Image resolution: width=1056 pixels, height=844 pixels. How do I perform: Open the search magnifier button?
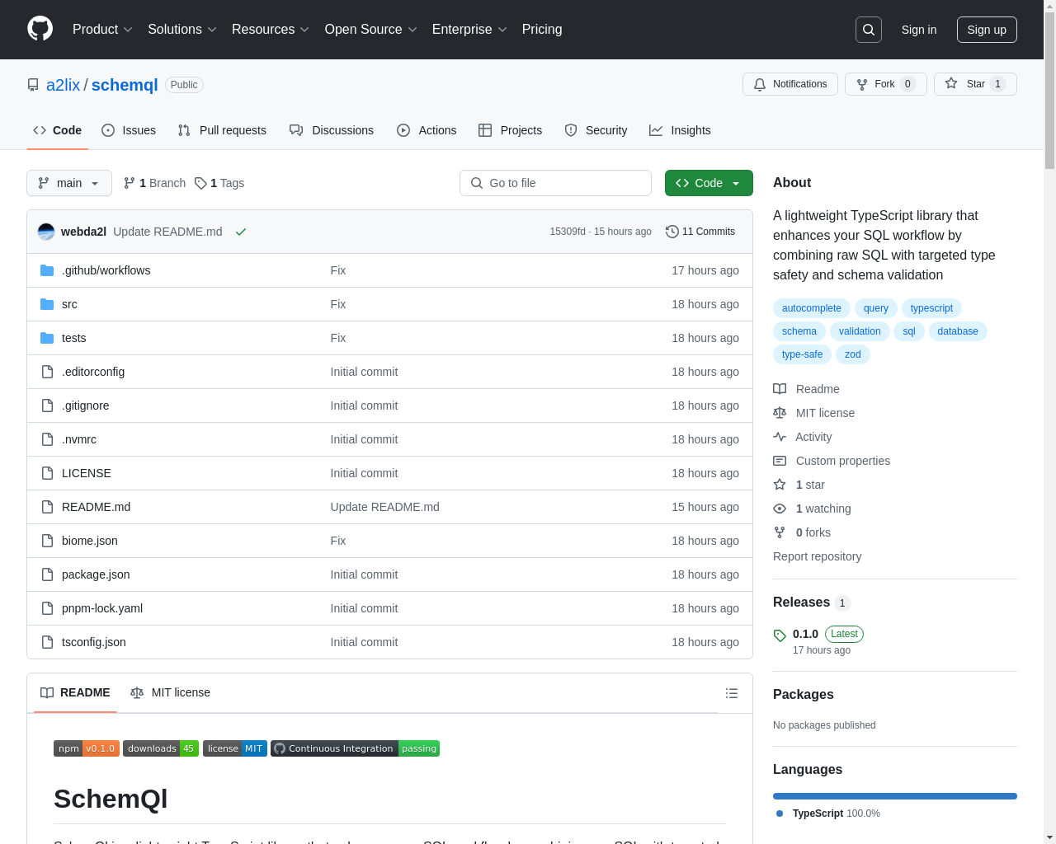tap(869, 30)
